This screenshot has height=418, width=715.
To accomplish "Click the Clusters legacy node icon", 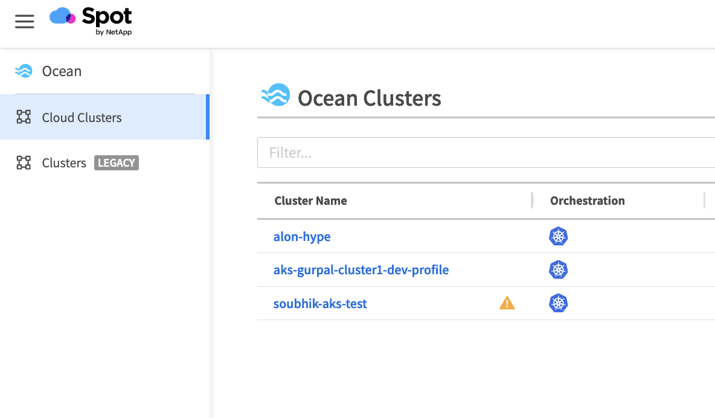I will (24, 163).
